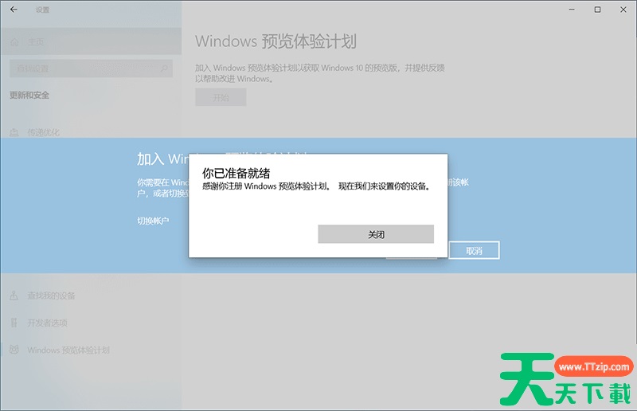Image resolution: width=637 pixels, height=411 pixels.
Task: Close the Settings window
Action: (x=623, y=10)
